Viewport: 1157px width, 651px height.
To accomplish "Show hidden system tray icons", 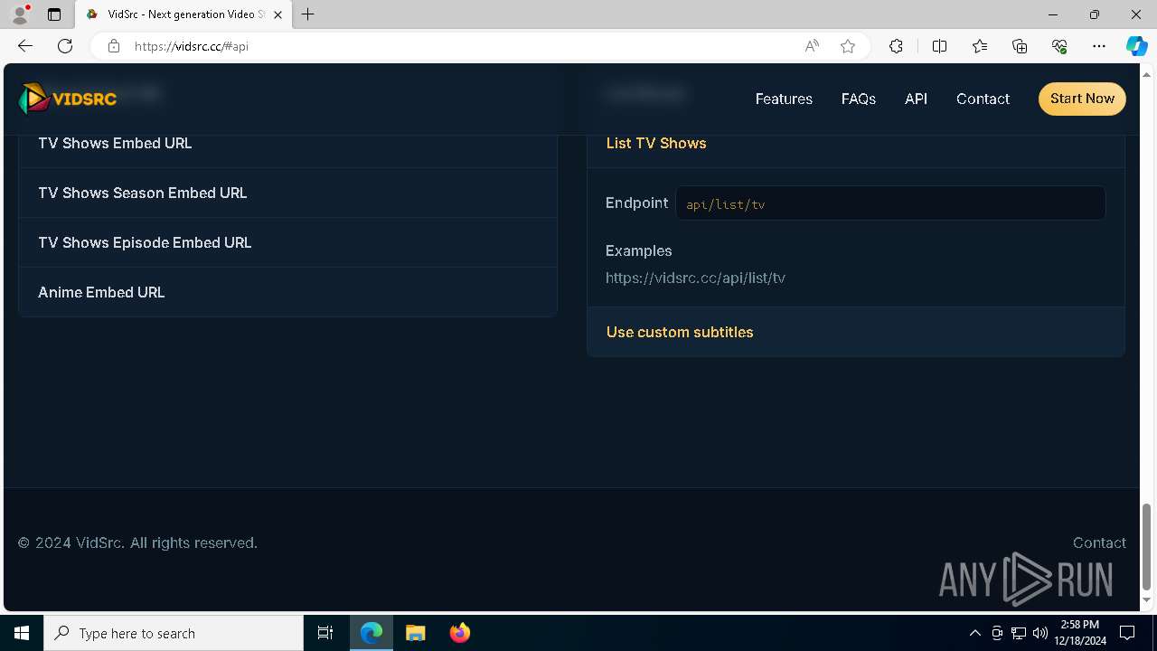I will (974, 633).
